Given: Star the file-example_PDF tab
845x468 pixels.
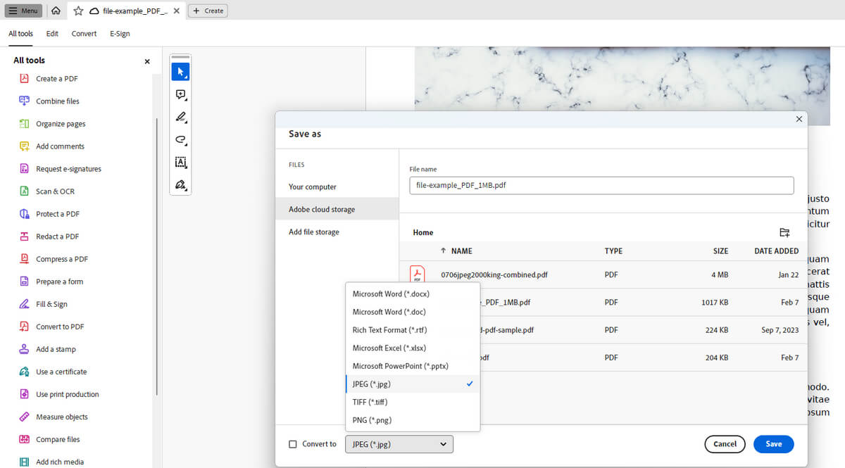Looking at the screenshot, I should point(78,11).
